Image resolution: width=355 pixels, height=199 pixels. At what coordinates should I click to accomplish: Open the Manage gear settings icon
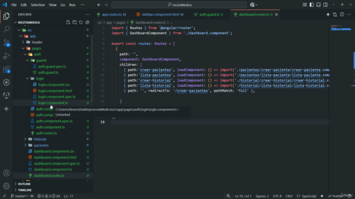click(6, 186)
